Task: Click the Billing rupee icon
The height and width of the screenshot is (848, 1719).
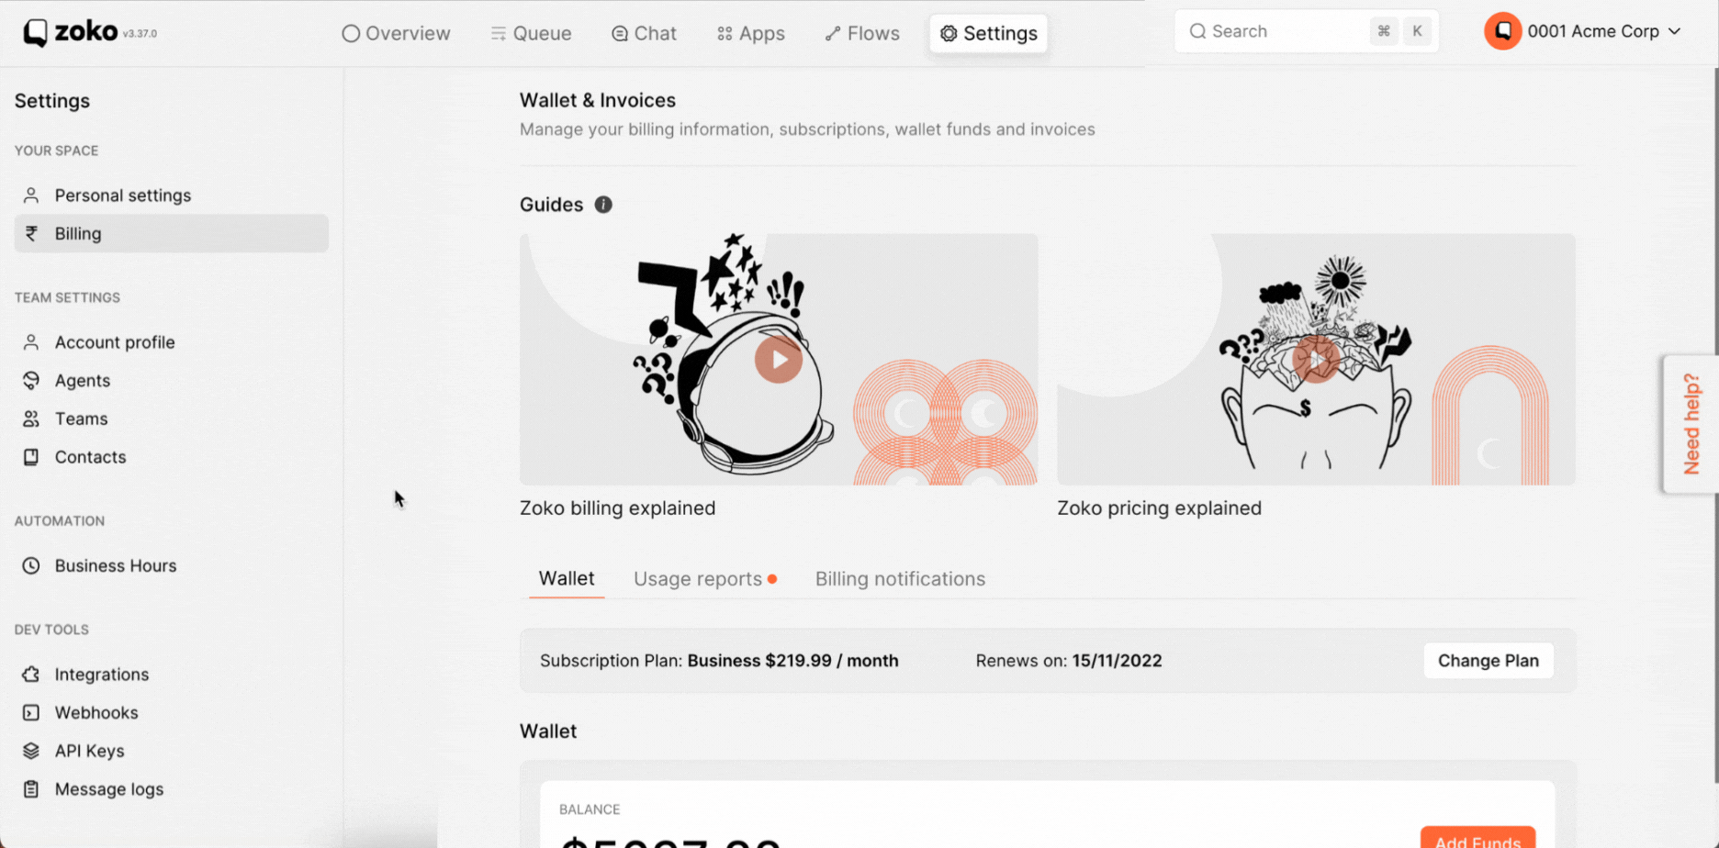Action: [31, 234]
